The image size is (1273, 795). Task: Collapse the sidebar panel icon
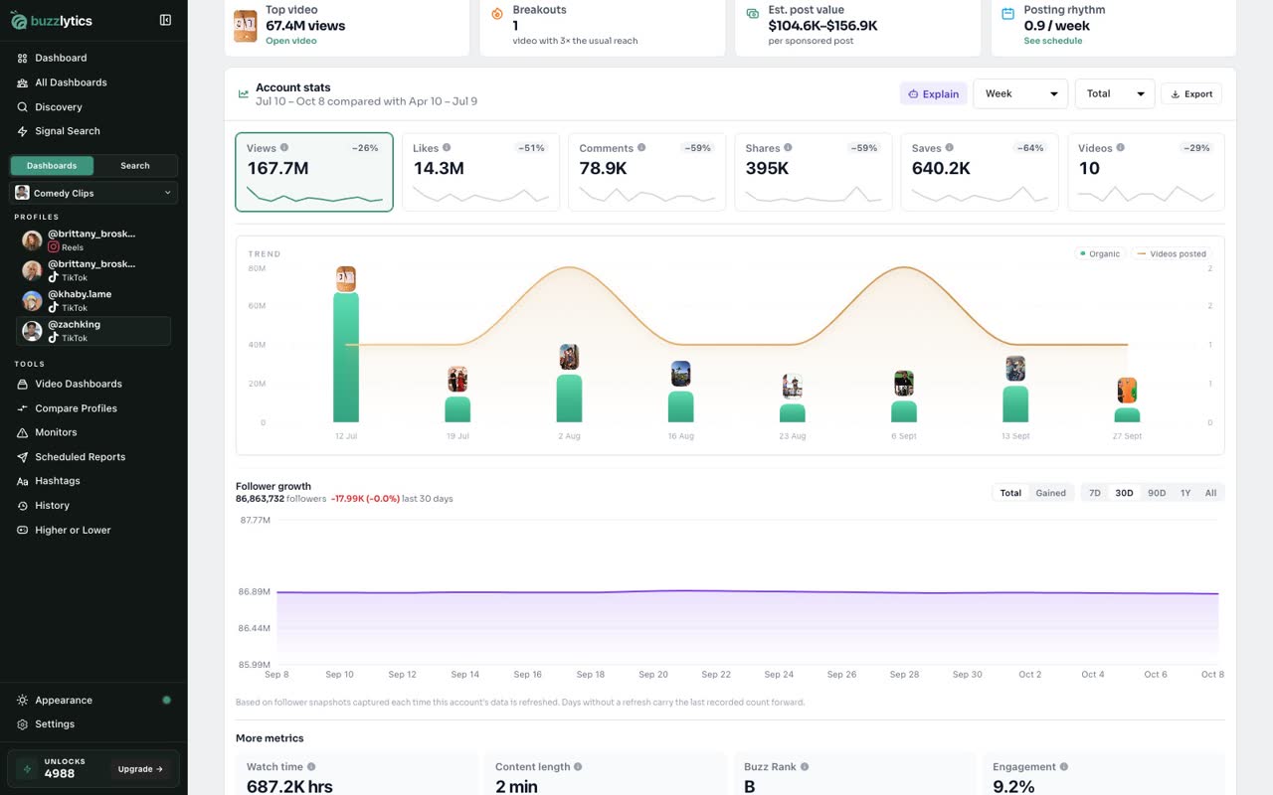[x=165, y=20]
